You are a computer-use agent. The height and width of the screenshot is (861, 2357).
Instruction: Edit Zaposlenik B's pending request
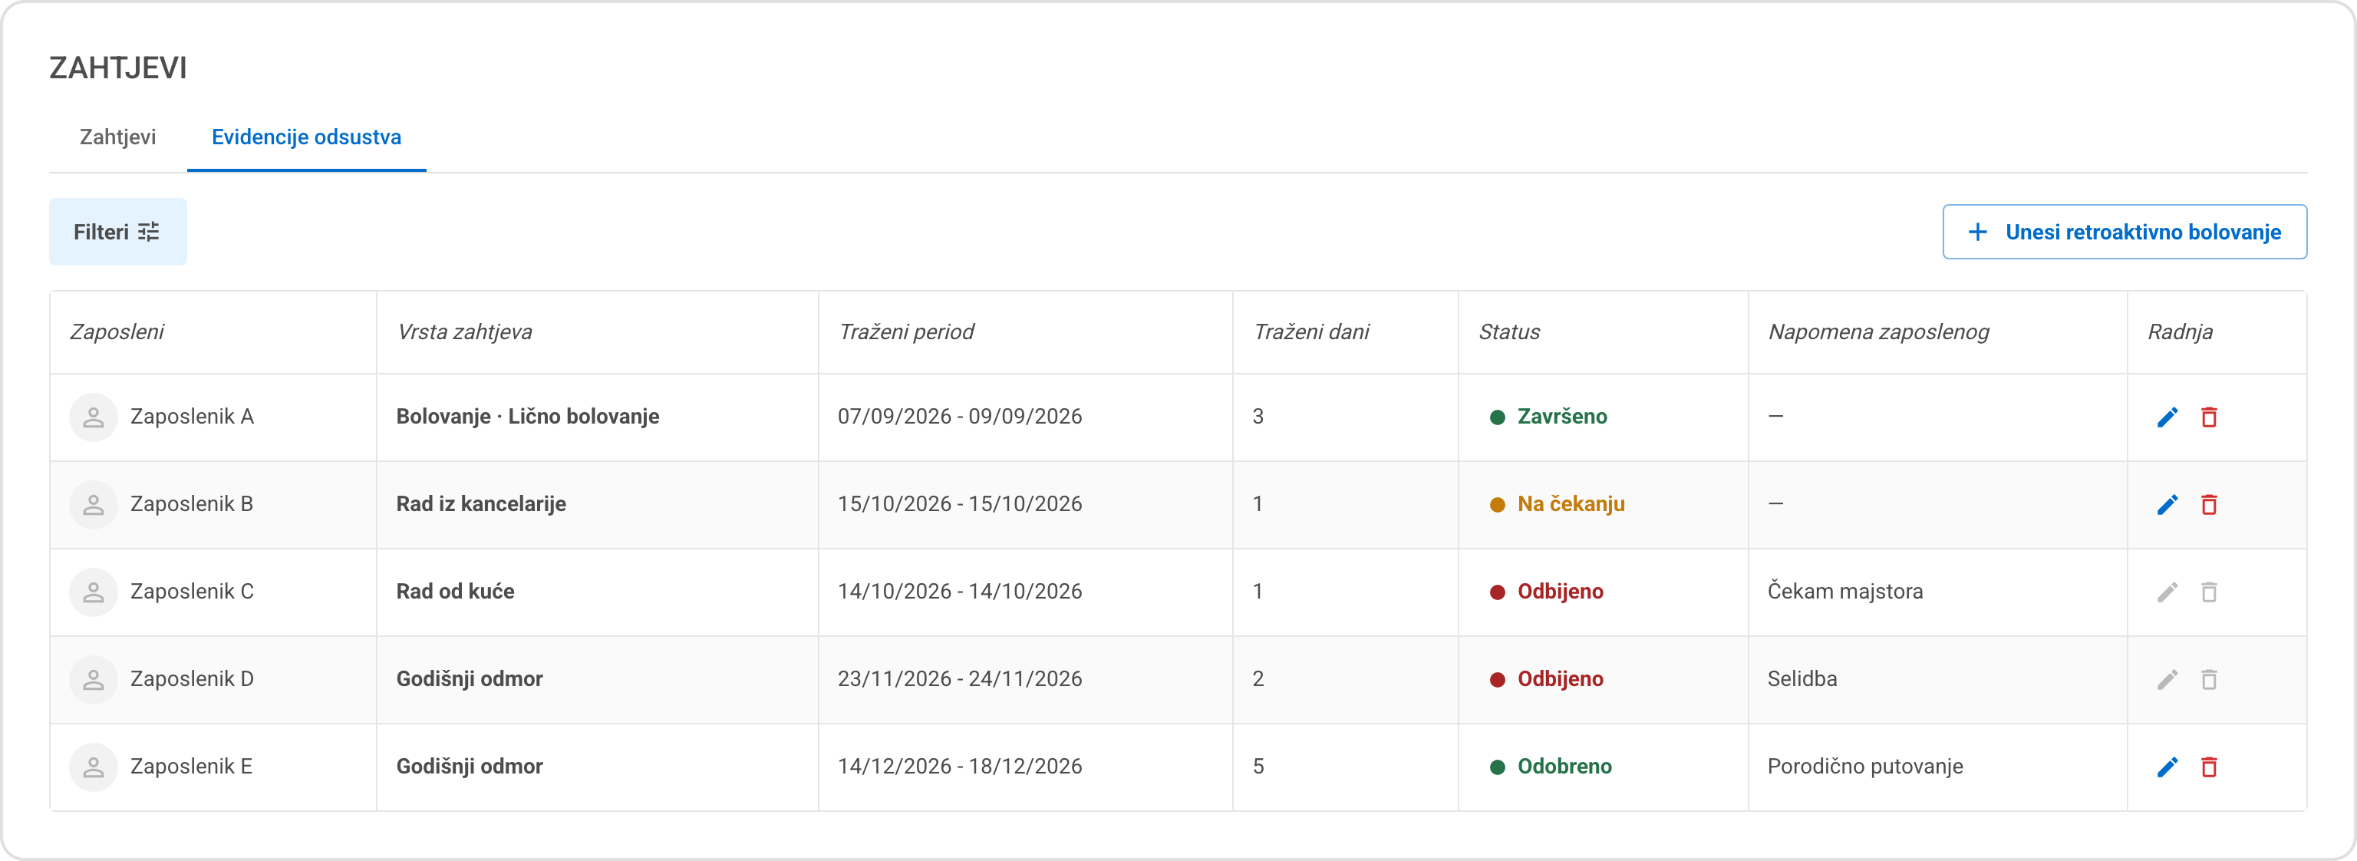(2167, 504)
